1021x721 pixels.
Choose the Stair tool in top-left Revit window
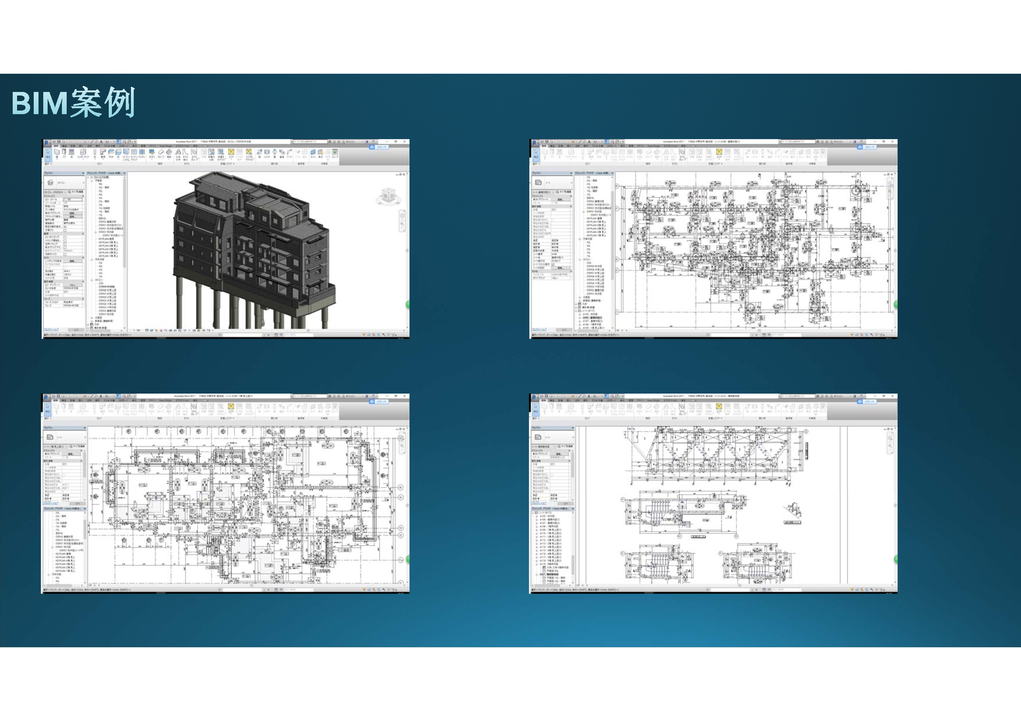pos(169,152)
